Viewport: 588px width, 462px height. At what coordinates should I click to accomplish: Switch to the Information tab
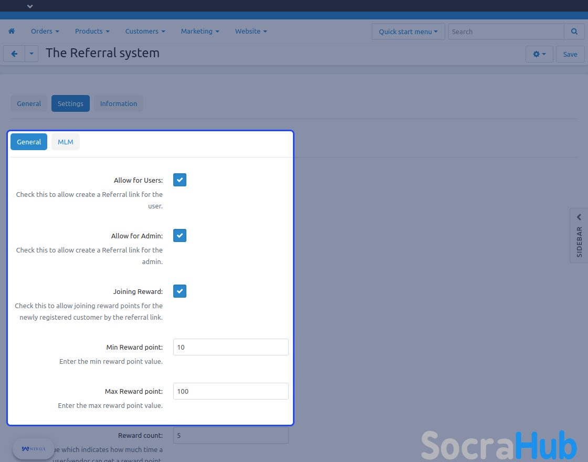(x=118, y=103)
